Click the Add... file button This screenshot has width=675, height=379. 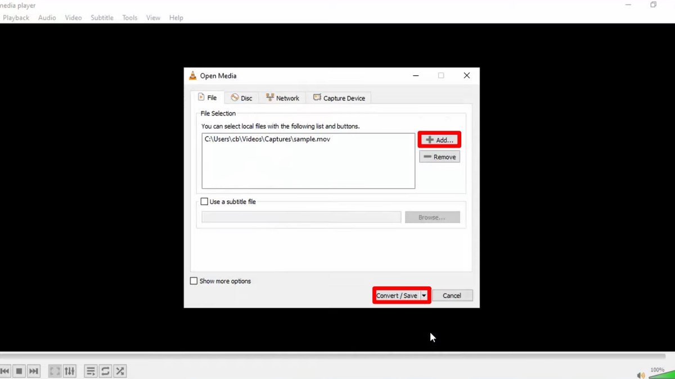point(439,140)
